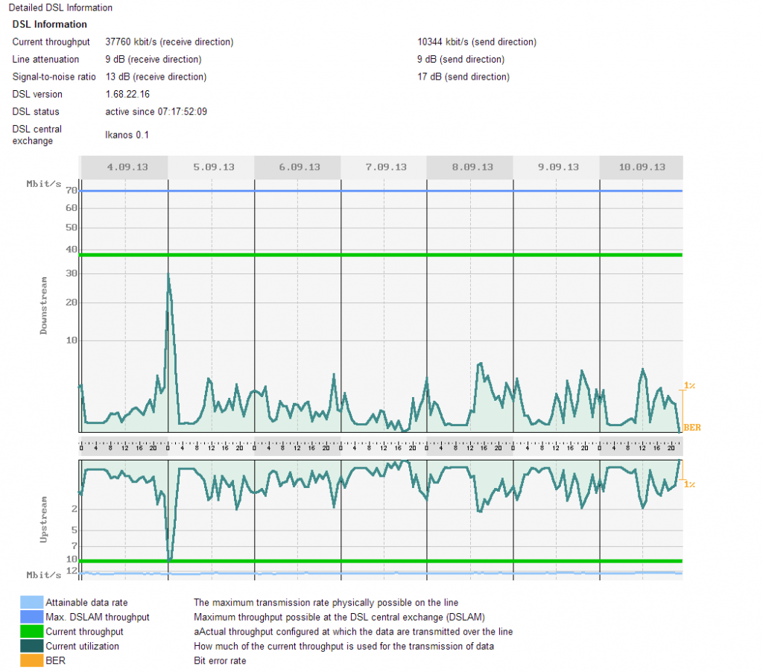This screenshot has height=672, width=763.
Task: Click the downstream utilization peak near 30 Mbit/s
Action: [168, 275]
